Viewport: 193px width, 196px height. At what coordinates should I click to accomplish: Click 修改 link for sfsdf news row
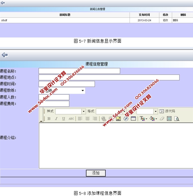point(165,20)
